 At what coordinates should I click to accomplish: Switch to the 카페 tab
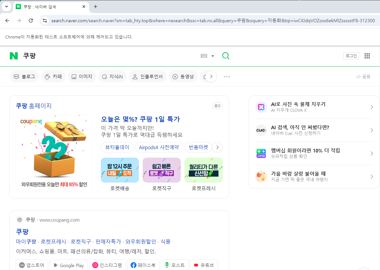click(x=53, y=77)
